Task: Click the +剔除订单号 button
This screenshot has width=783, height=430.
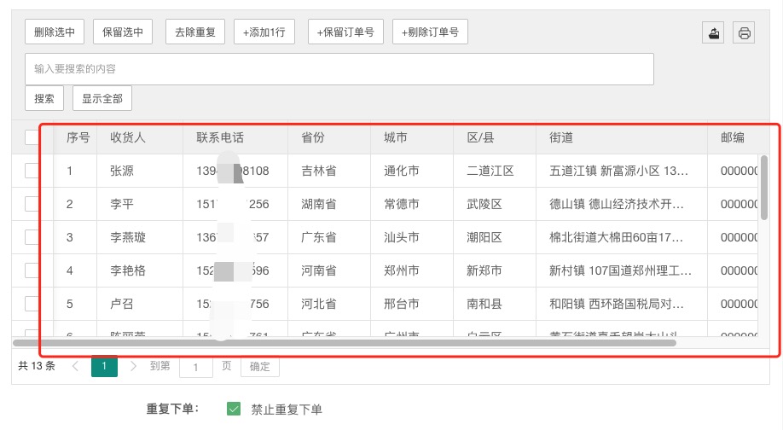Action: click(430, 32)
